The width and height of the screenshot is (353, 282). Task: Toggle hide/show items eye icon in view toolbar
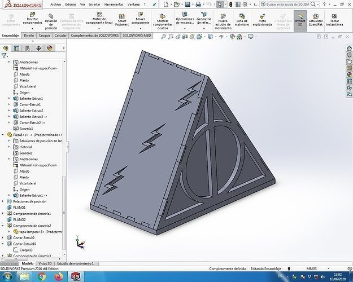click(x=221, y=37)
